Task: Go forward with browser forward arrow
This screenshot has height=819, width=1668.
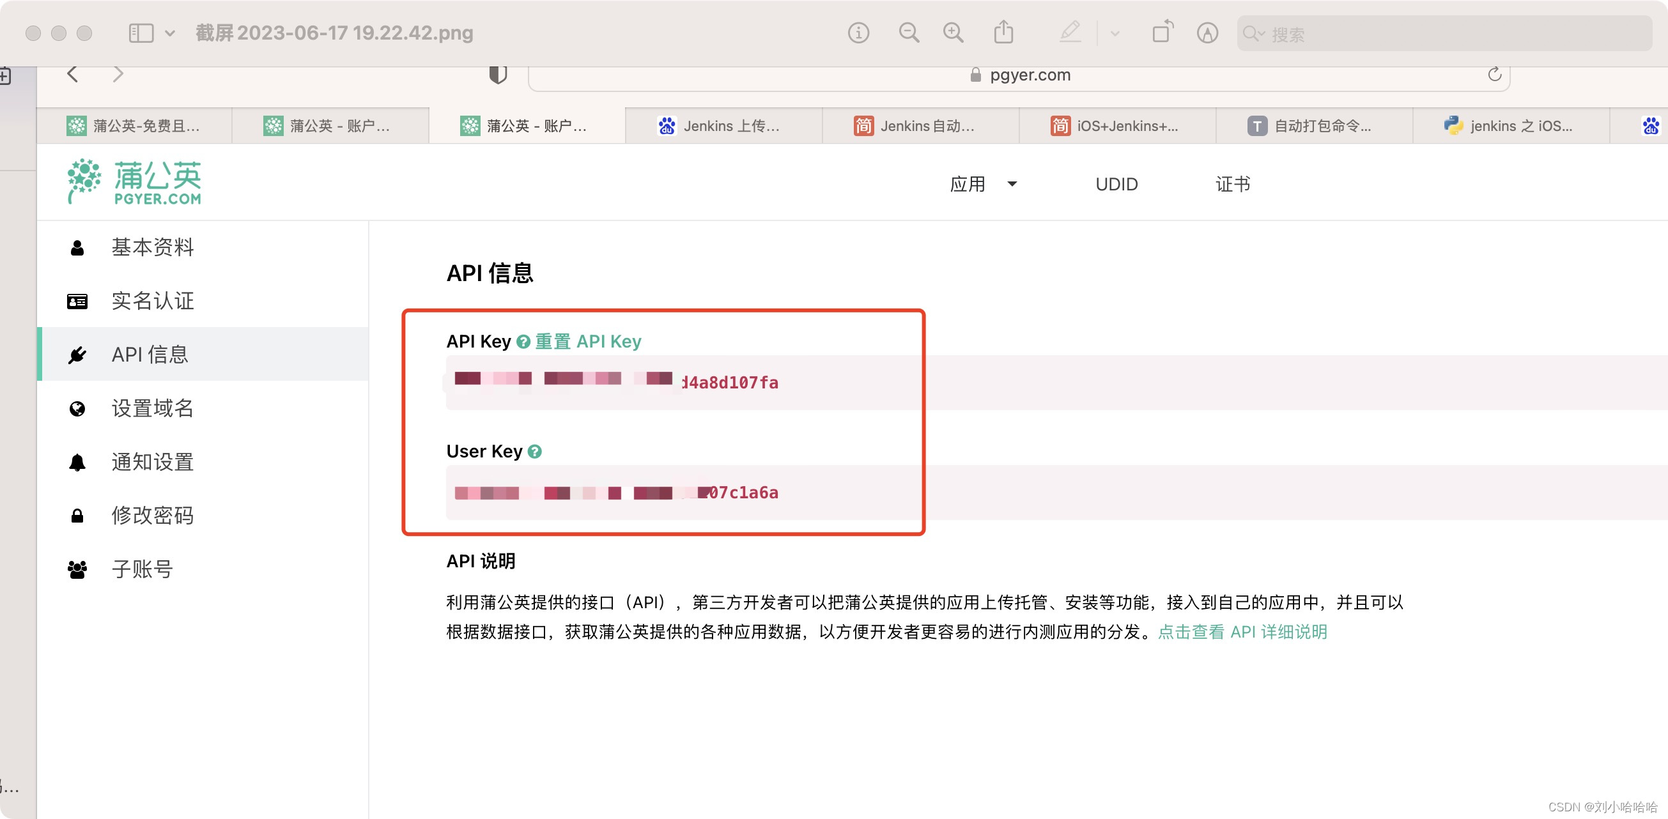Action: click(x=117, y=74)
